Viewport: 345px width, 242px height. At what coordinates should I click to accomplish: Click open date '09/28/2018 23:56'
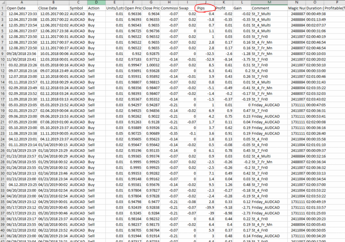click(x=22, y=54)
